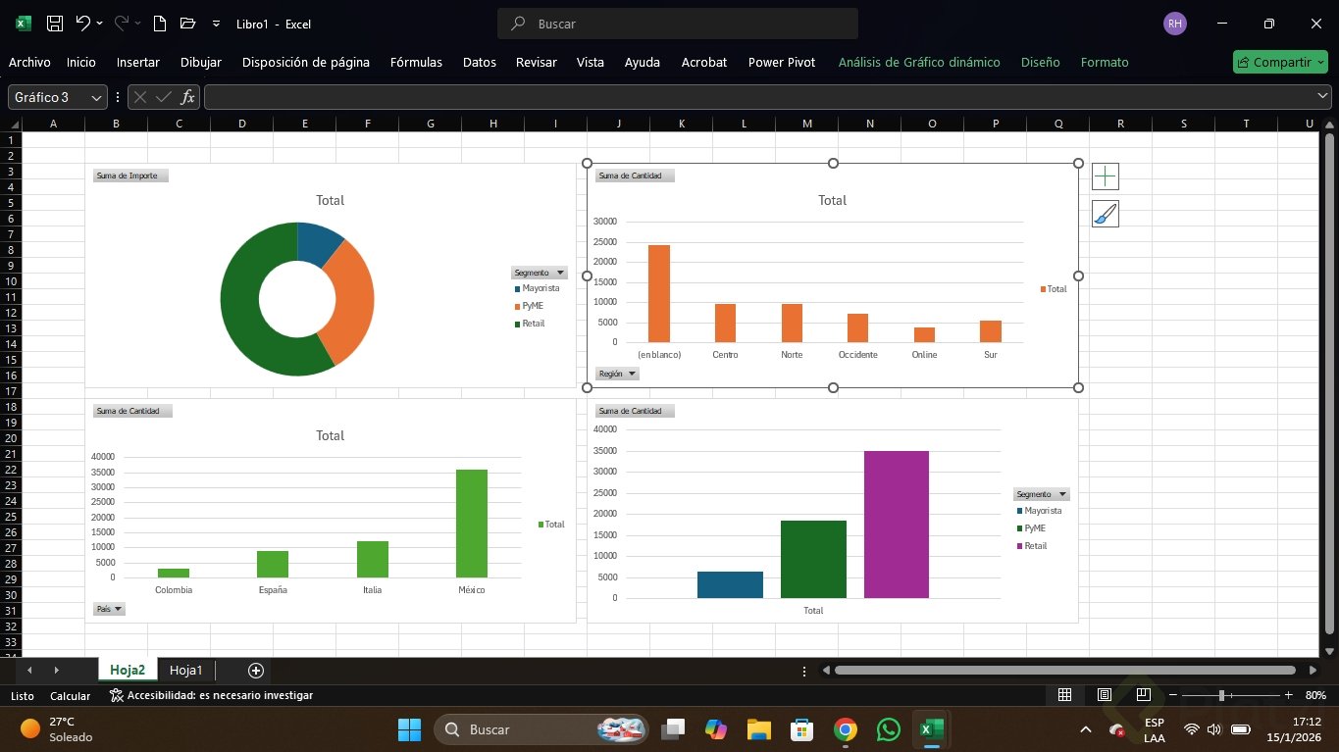Expand the Name Box dropdown
The image size is (1339, 752).
pyautogui.click(x=96, y=97)
